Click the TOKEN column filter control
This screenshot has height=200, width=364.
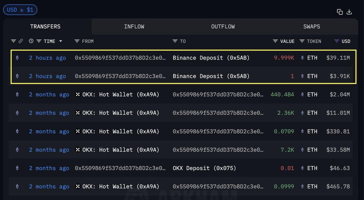pos(302,41)
